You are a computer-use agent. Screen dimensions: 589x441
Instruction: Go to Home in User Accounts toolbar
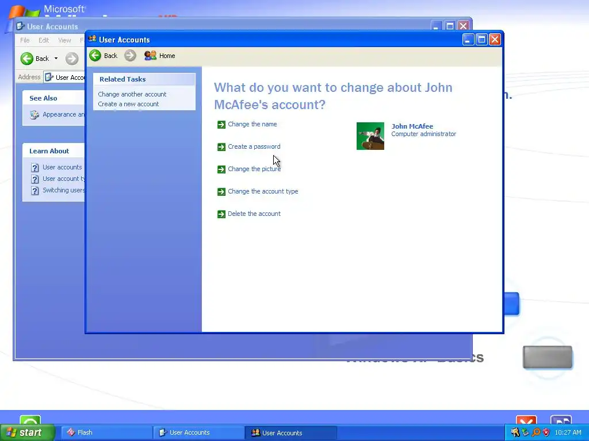coord(160,56)
